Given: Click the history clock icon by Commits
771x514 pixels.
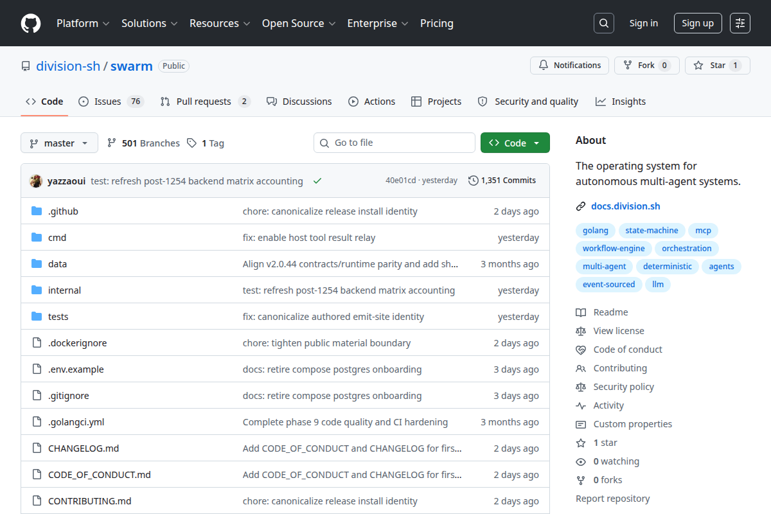Looking at the screenshot, I should point(474,181).
